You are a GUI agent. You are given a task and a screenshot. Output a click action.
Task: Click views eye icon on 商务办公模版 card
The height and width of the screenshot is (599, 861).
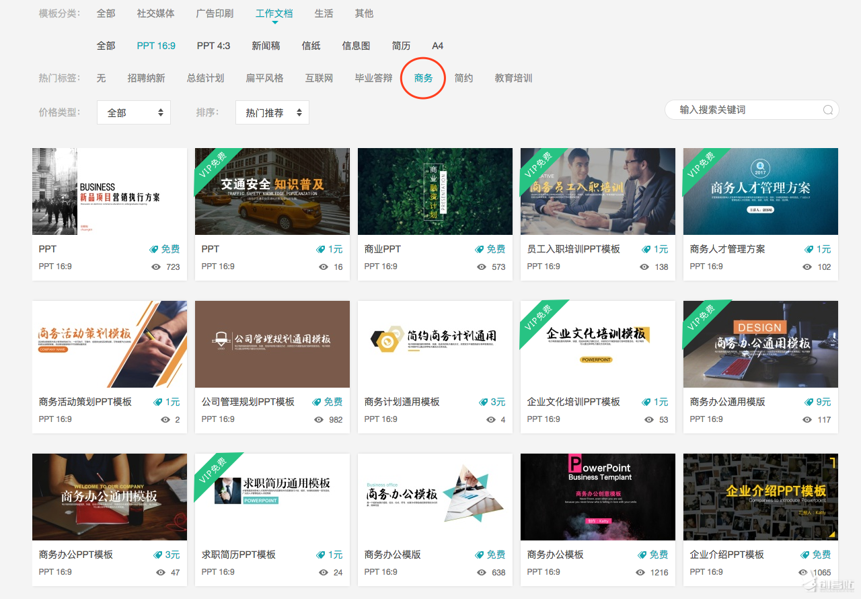tap(482, 572)
